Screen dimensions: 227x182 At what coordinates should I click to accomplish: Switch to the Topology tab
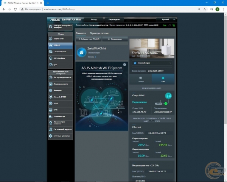(x=81, y=33)
